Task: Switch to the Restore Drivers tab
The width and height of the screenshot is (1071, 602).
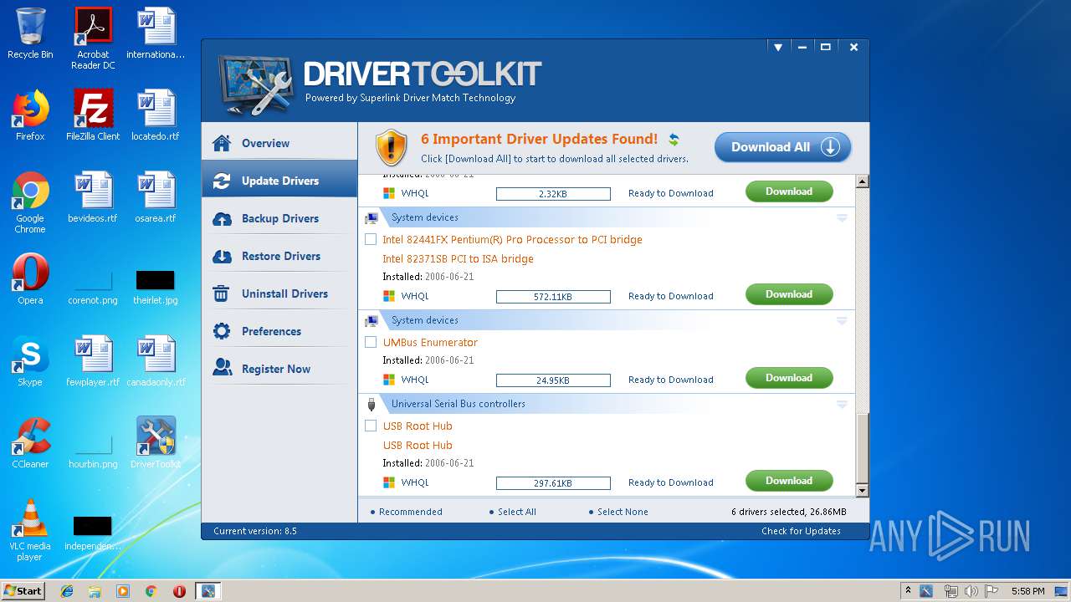Action: pos(279,256)
